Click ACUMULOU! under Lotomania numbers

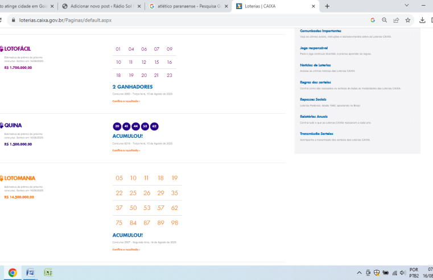[x=127, y=235]
